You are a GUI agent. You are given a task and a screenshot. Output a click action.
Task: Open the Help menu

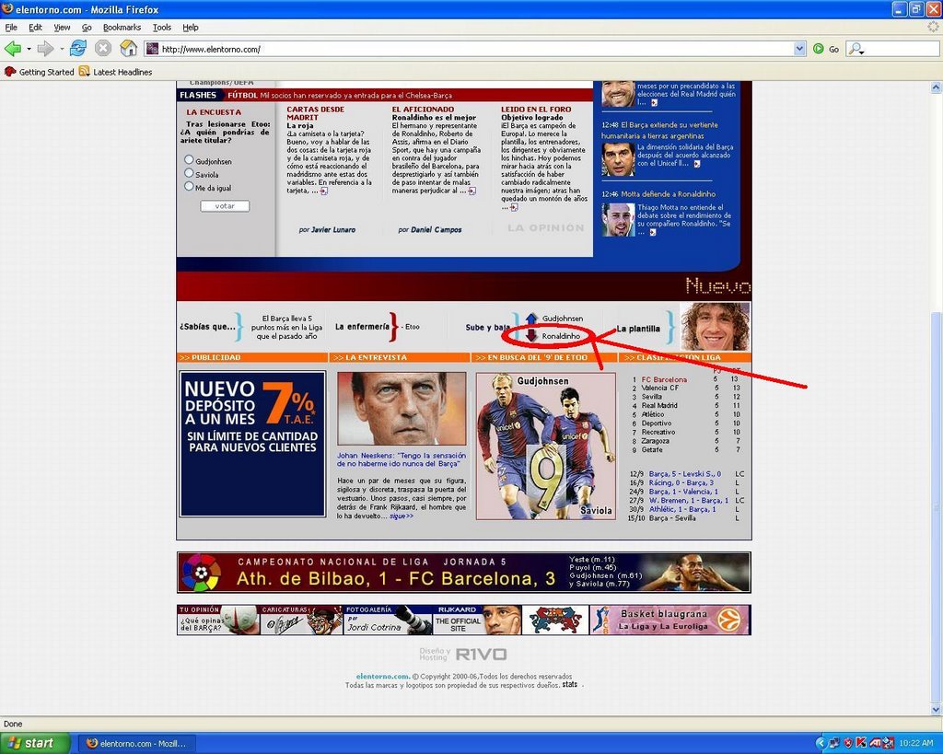tap(191, 27)
